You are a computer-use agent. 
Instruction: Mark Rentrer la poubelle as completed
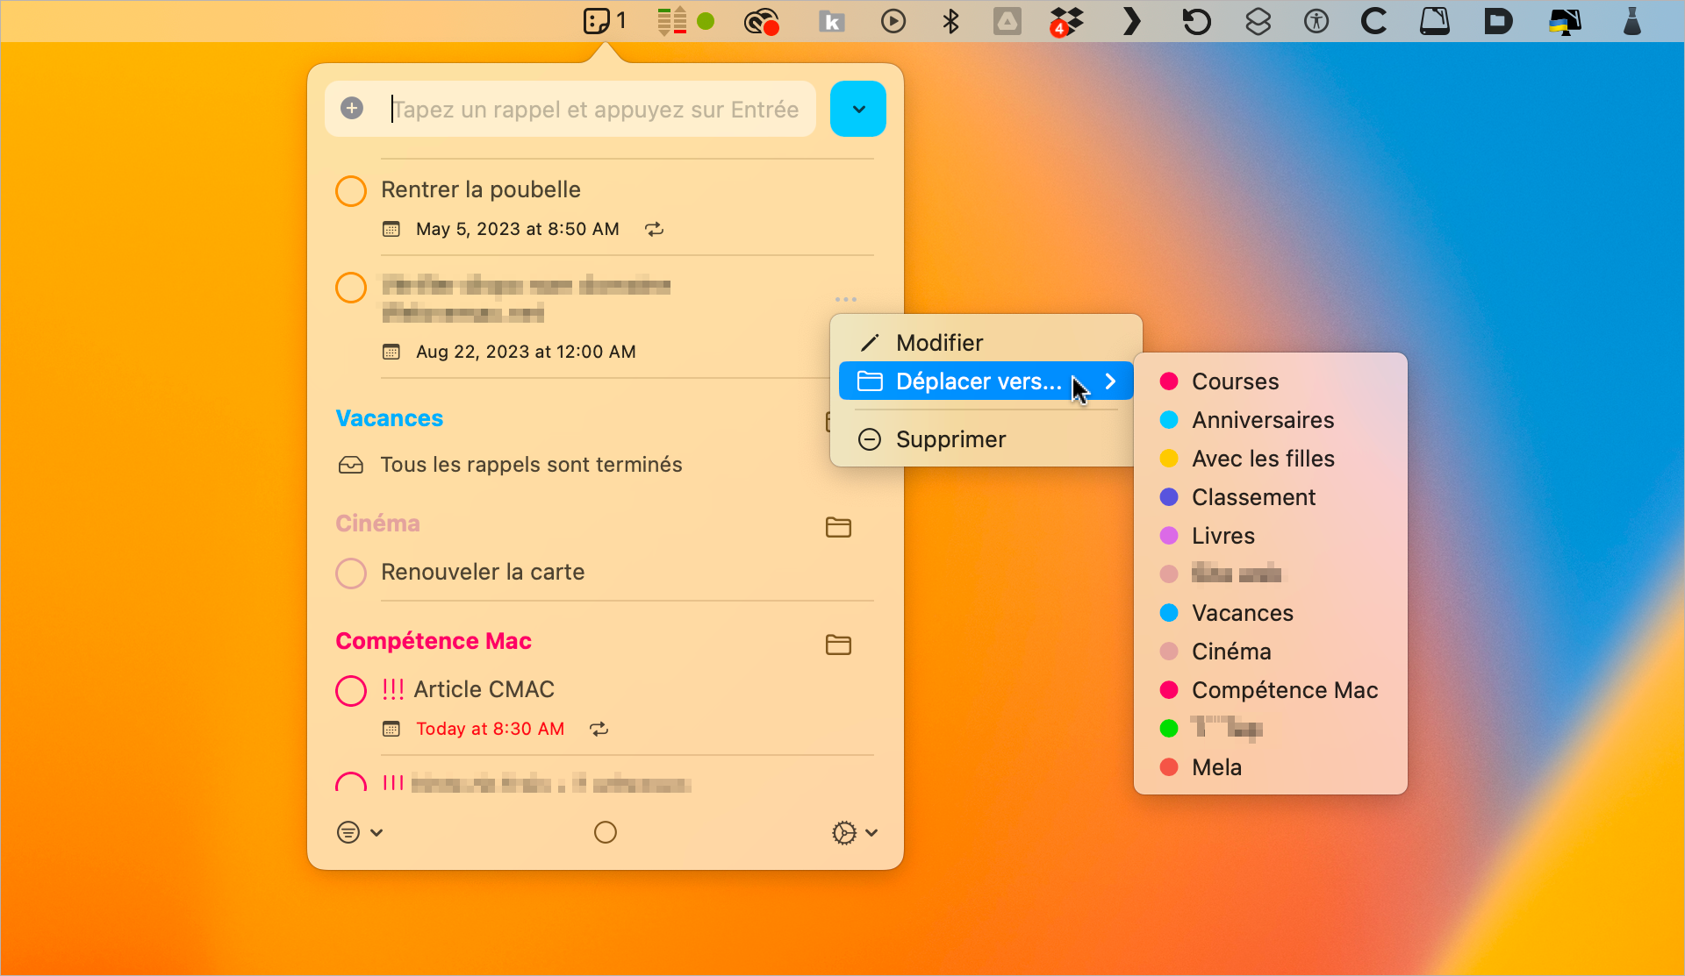click(x=351, y=190)
